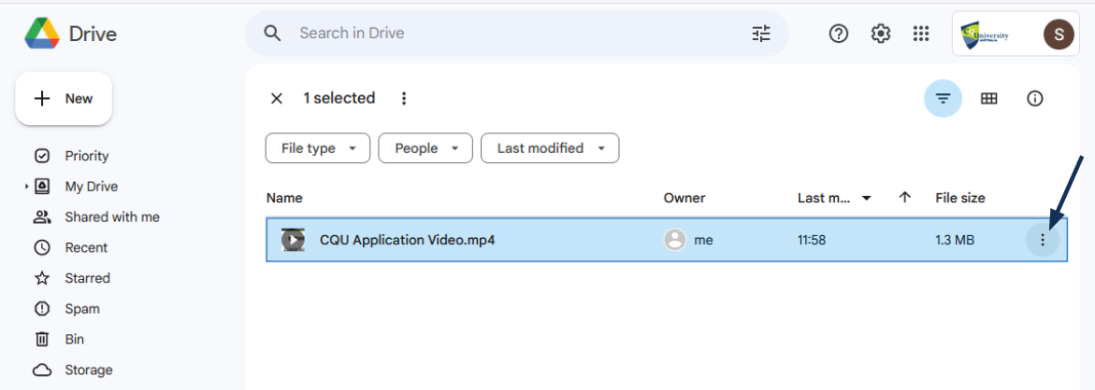Open the search filter options icon
1095x390 pixels.
coord(761,34)
